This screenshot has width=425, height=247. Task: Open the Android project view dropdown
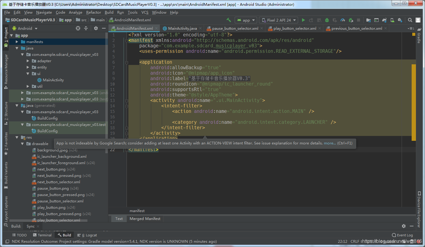tap(25, 28)
